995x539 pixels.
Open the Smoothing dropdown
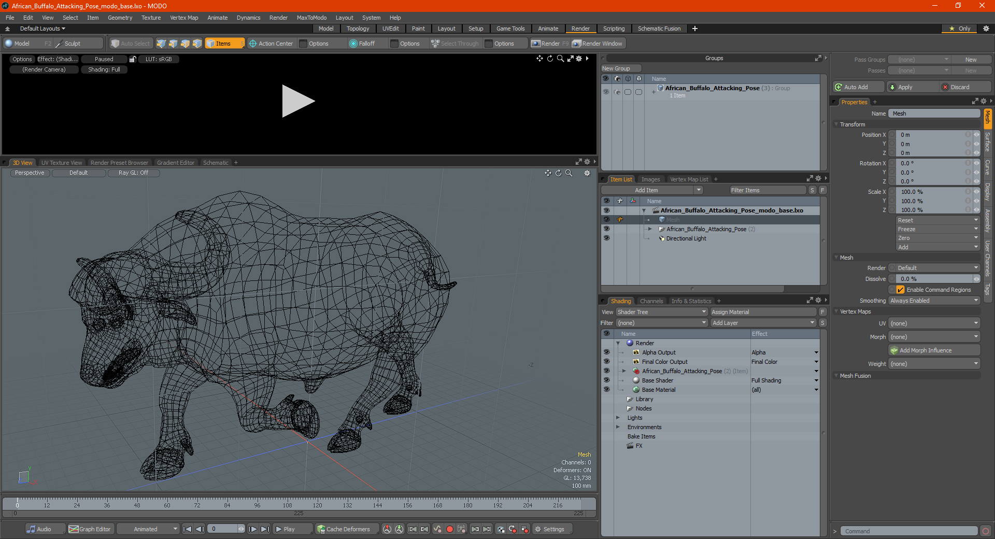(x=934, y=301)
